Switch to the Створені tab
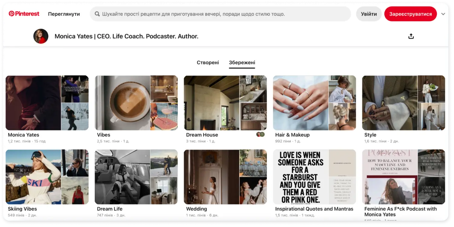 tap(208, 62)
